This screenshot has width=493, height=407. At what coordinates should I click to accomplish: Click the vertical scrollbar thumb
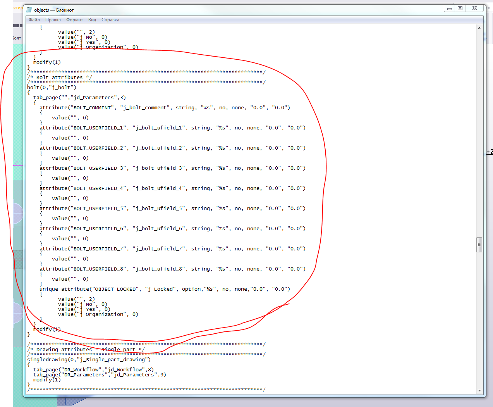tap(479, 245)
